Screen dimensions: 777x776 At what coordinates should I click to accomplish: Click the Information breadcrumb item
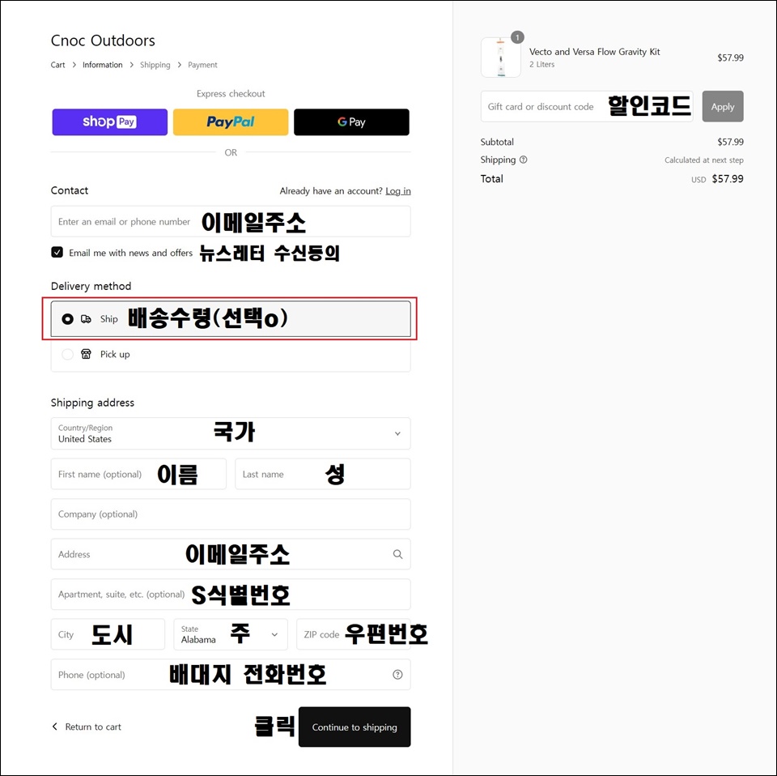tap(103, 65)
